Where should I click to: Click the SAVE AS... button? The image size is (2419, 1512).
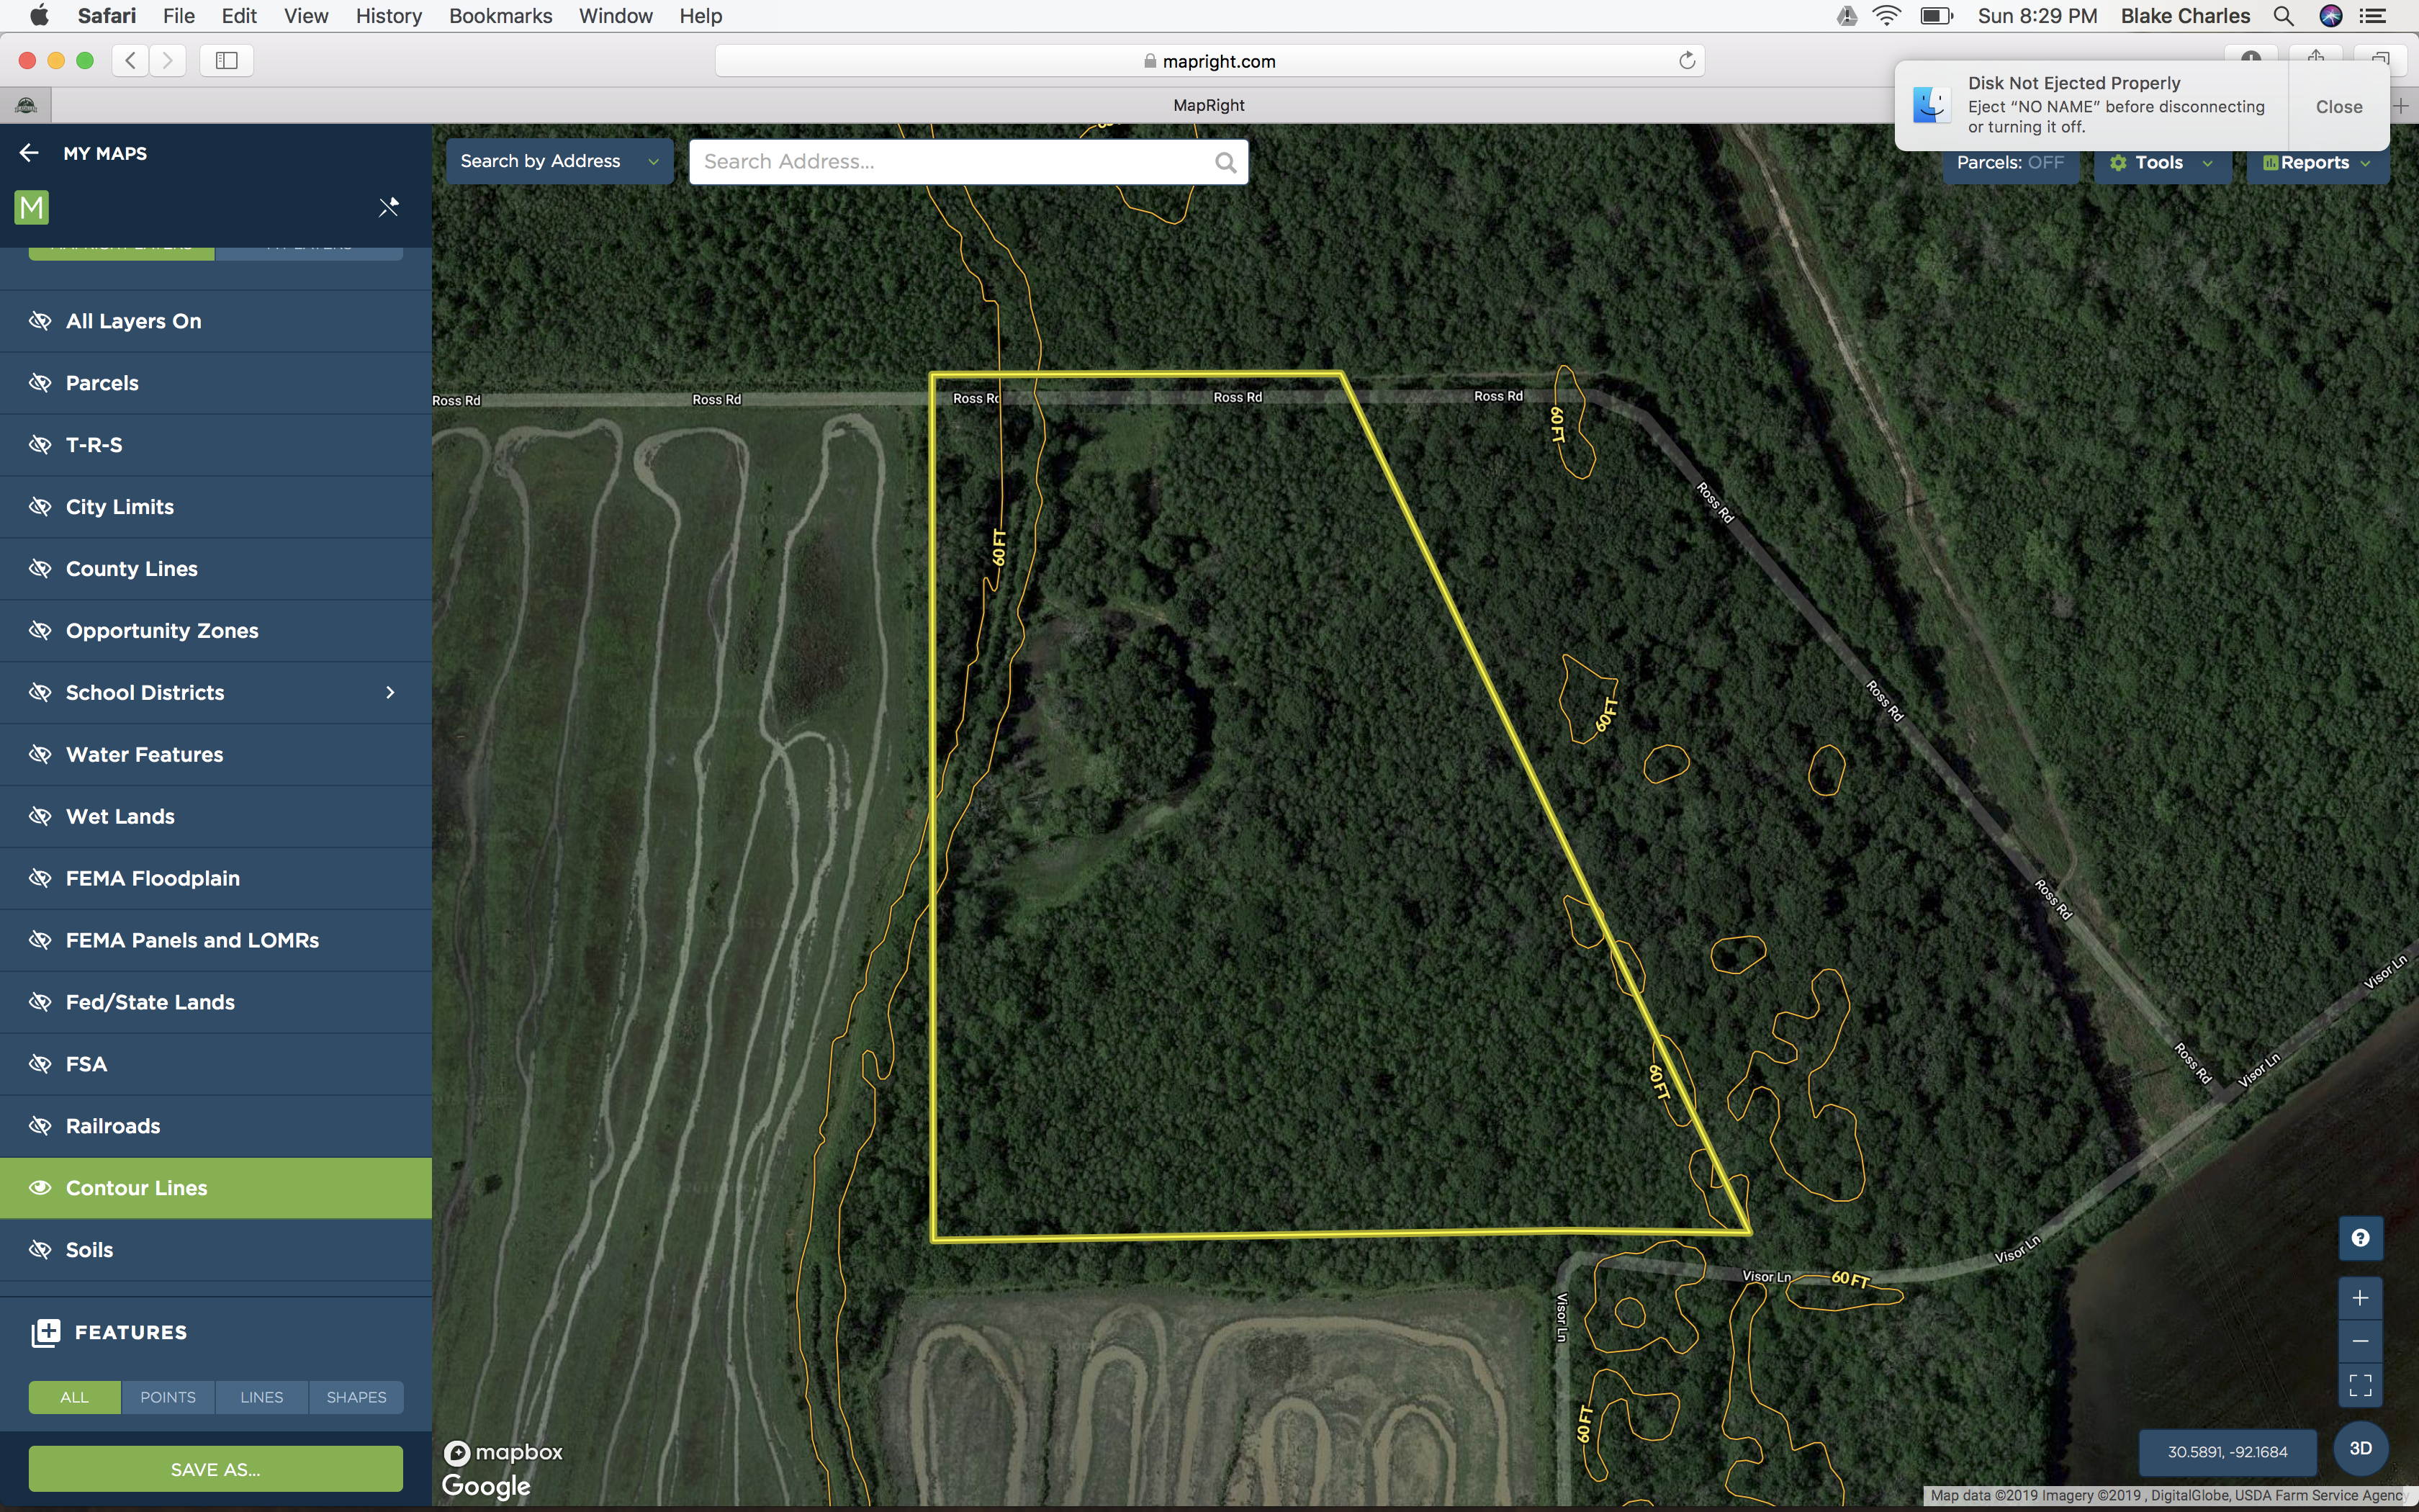pos(216,1469)
